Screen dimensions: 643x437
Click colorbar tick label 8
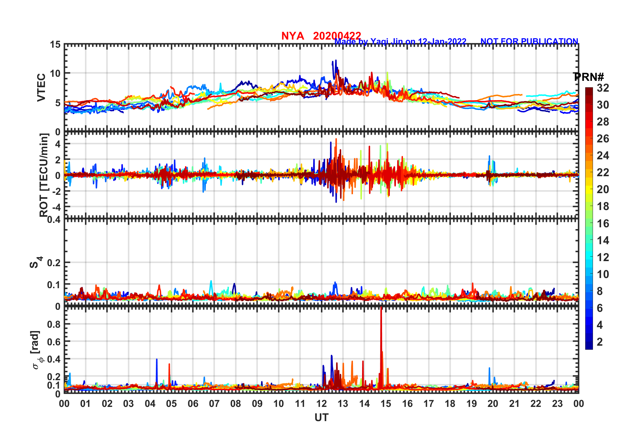600,291
